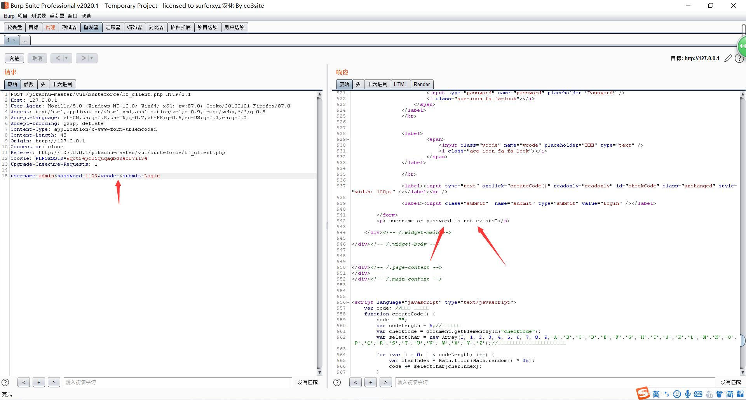The height and width of the screenshot is (400, 746).
Task: Click request search previous match button
Action: pyautogui.click(x=24, y=382)
